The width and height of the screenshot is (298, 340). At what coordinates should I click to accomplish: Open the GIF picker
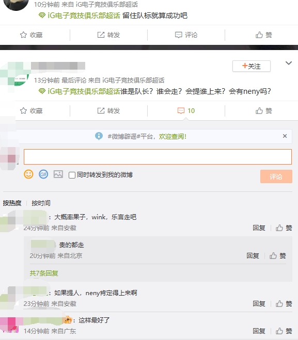(43, 174)
